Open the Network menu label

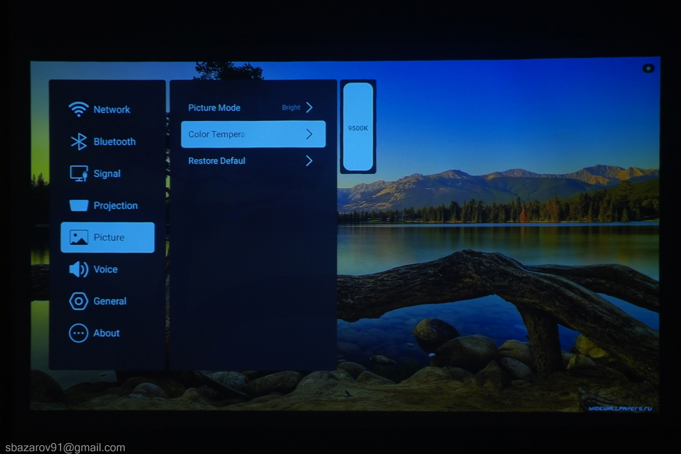112,109
